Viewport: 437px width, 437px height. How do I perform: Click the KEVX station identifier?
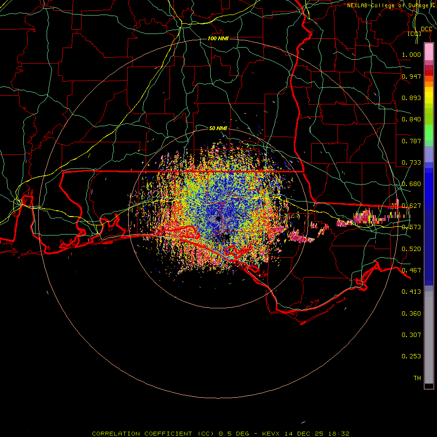pos(272,434)
